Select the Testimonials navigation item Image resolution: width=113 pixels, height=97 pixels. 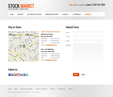[77, 14]
